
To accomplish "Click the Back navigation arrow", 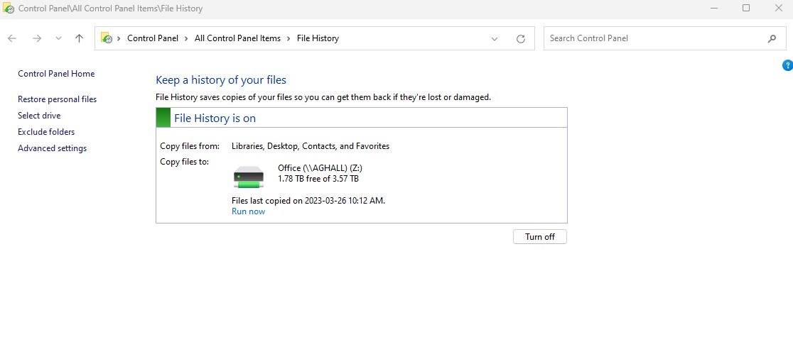I will click(12, 38).
